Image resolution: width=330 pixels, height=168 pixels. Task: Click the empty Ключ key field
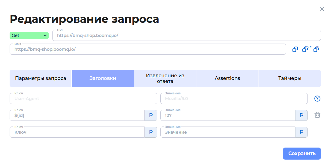pyautogui.click(x=77, y=132)
